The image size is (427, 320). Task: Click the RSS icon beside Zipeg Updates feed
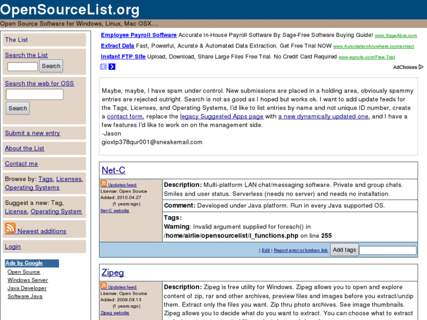(x=103, y=286)
